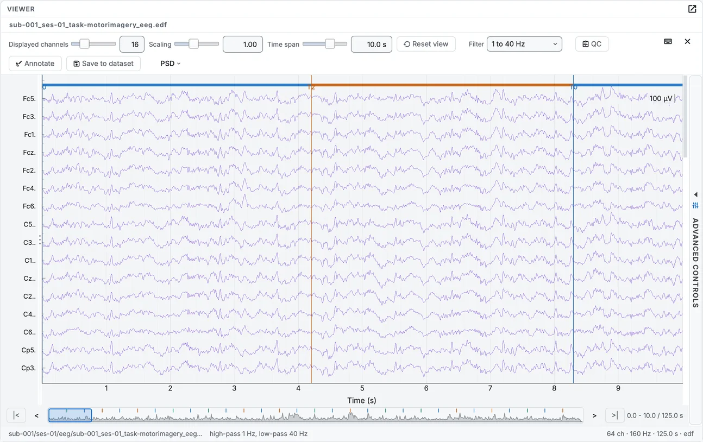Click Reset view button
Image resolution: width=703 pixels, height=442 pixels.
426,44
